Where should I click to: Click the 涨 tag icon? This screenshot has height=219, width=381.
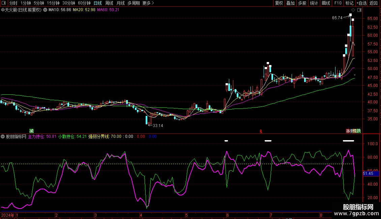[x=348, y=131]
